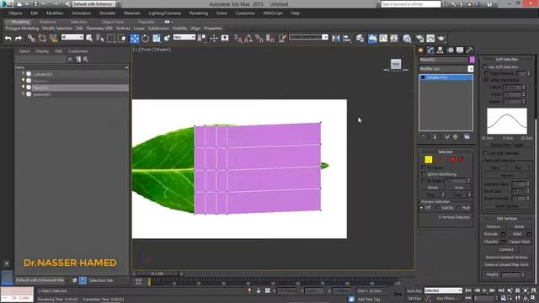Toggle the 3D Snaps icon
Screen dimensions: 539x303
point(237,38)
